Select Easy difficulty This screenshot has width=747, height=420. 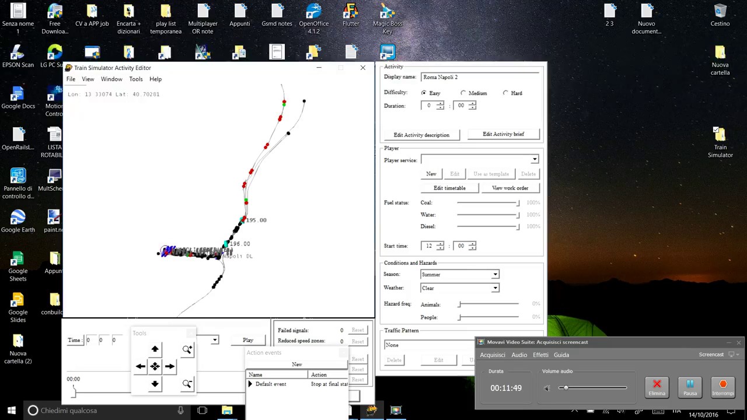tap(424, 93)
